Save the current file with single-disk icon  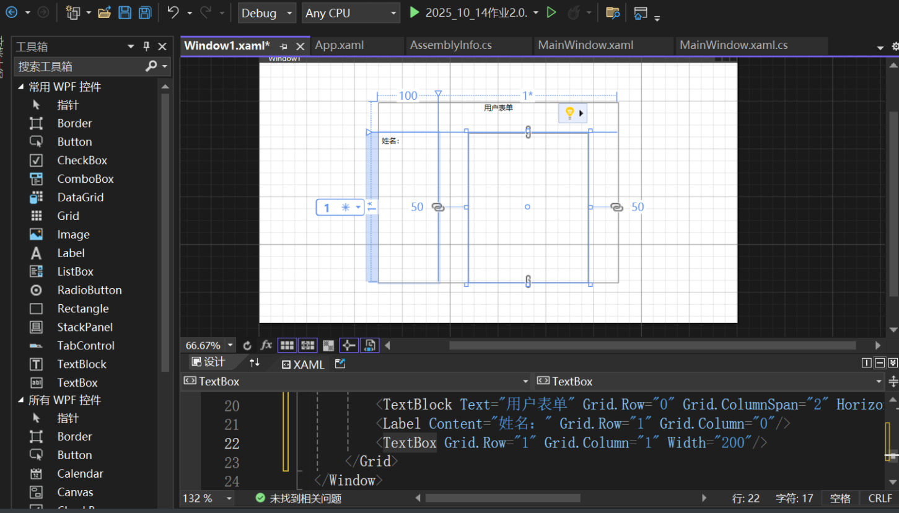[125, 12]
